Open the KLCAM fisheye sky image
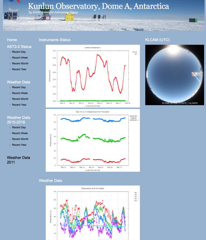This screenshot has width=206, height=240. tap(175, 75)
